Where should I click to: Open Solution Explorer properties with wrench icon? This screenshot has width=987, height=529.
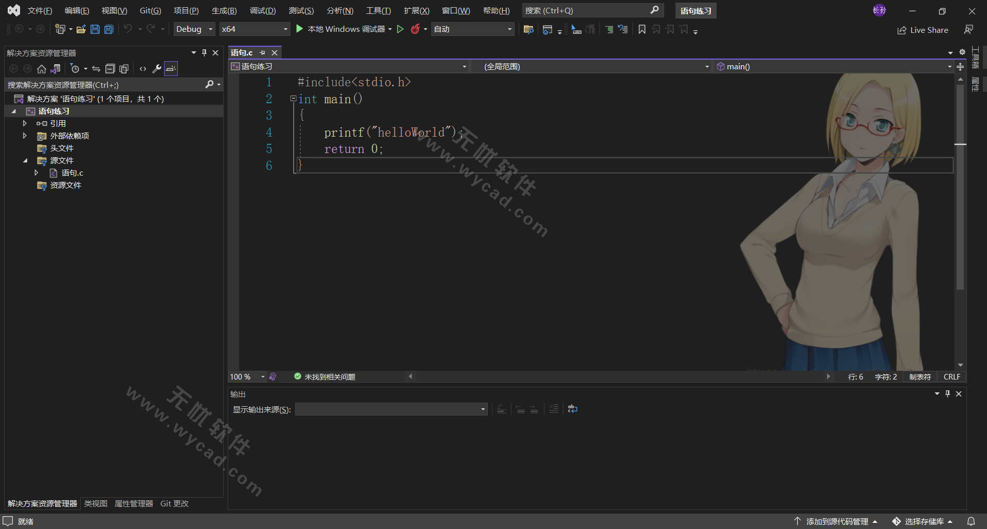(x=156, y=68)
